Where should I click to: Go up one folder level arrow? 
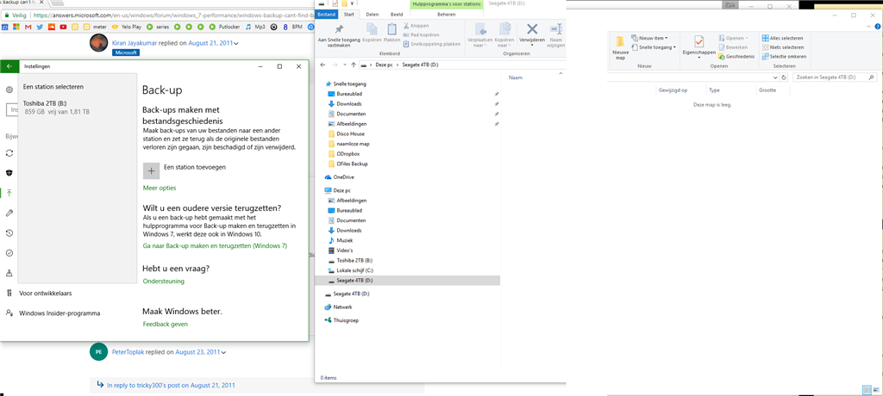point(353,65)
